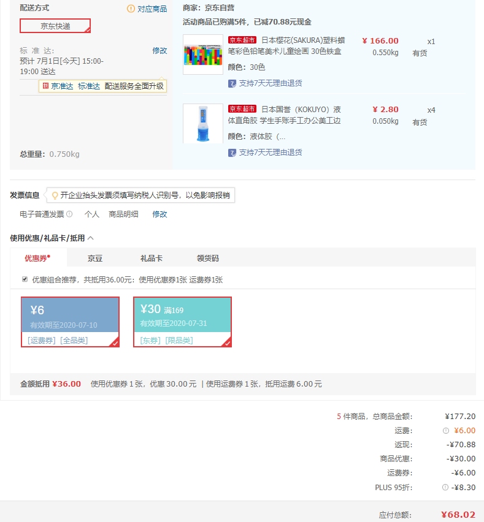Click 支持7天无理由退货 under KOKUYO glue
The image size is (484, 522).
click(271, 153)
